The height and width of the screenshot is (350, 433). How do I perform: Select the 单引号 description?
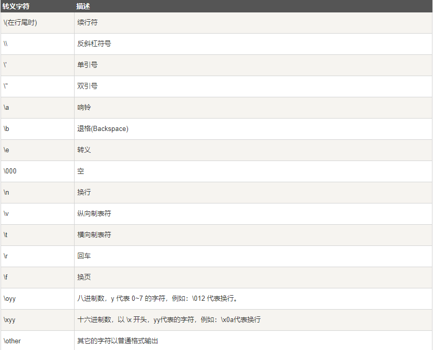(x=87, y=65)
